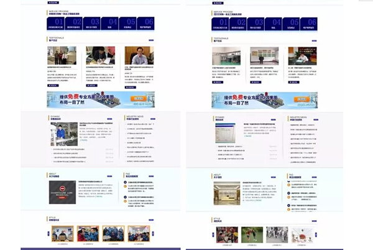Select step 03 tile in left page
This screenshot has height=250, width=373.
(91, 24)
